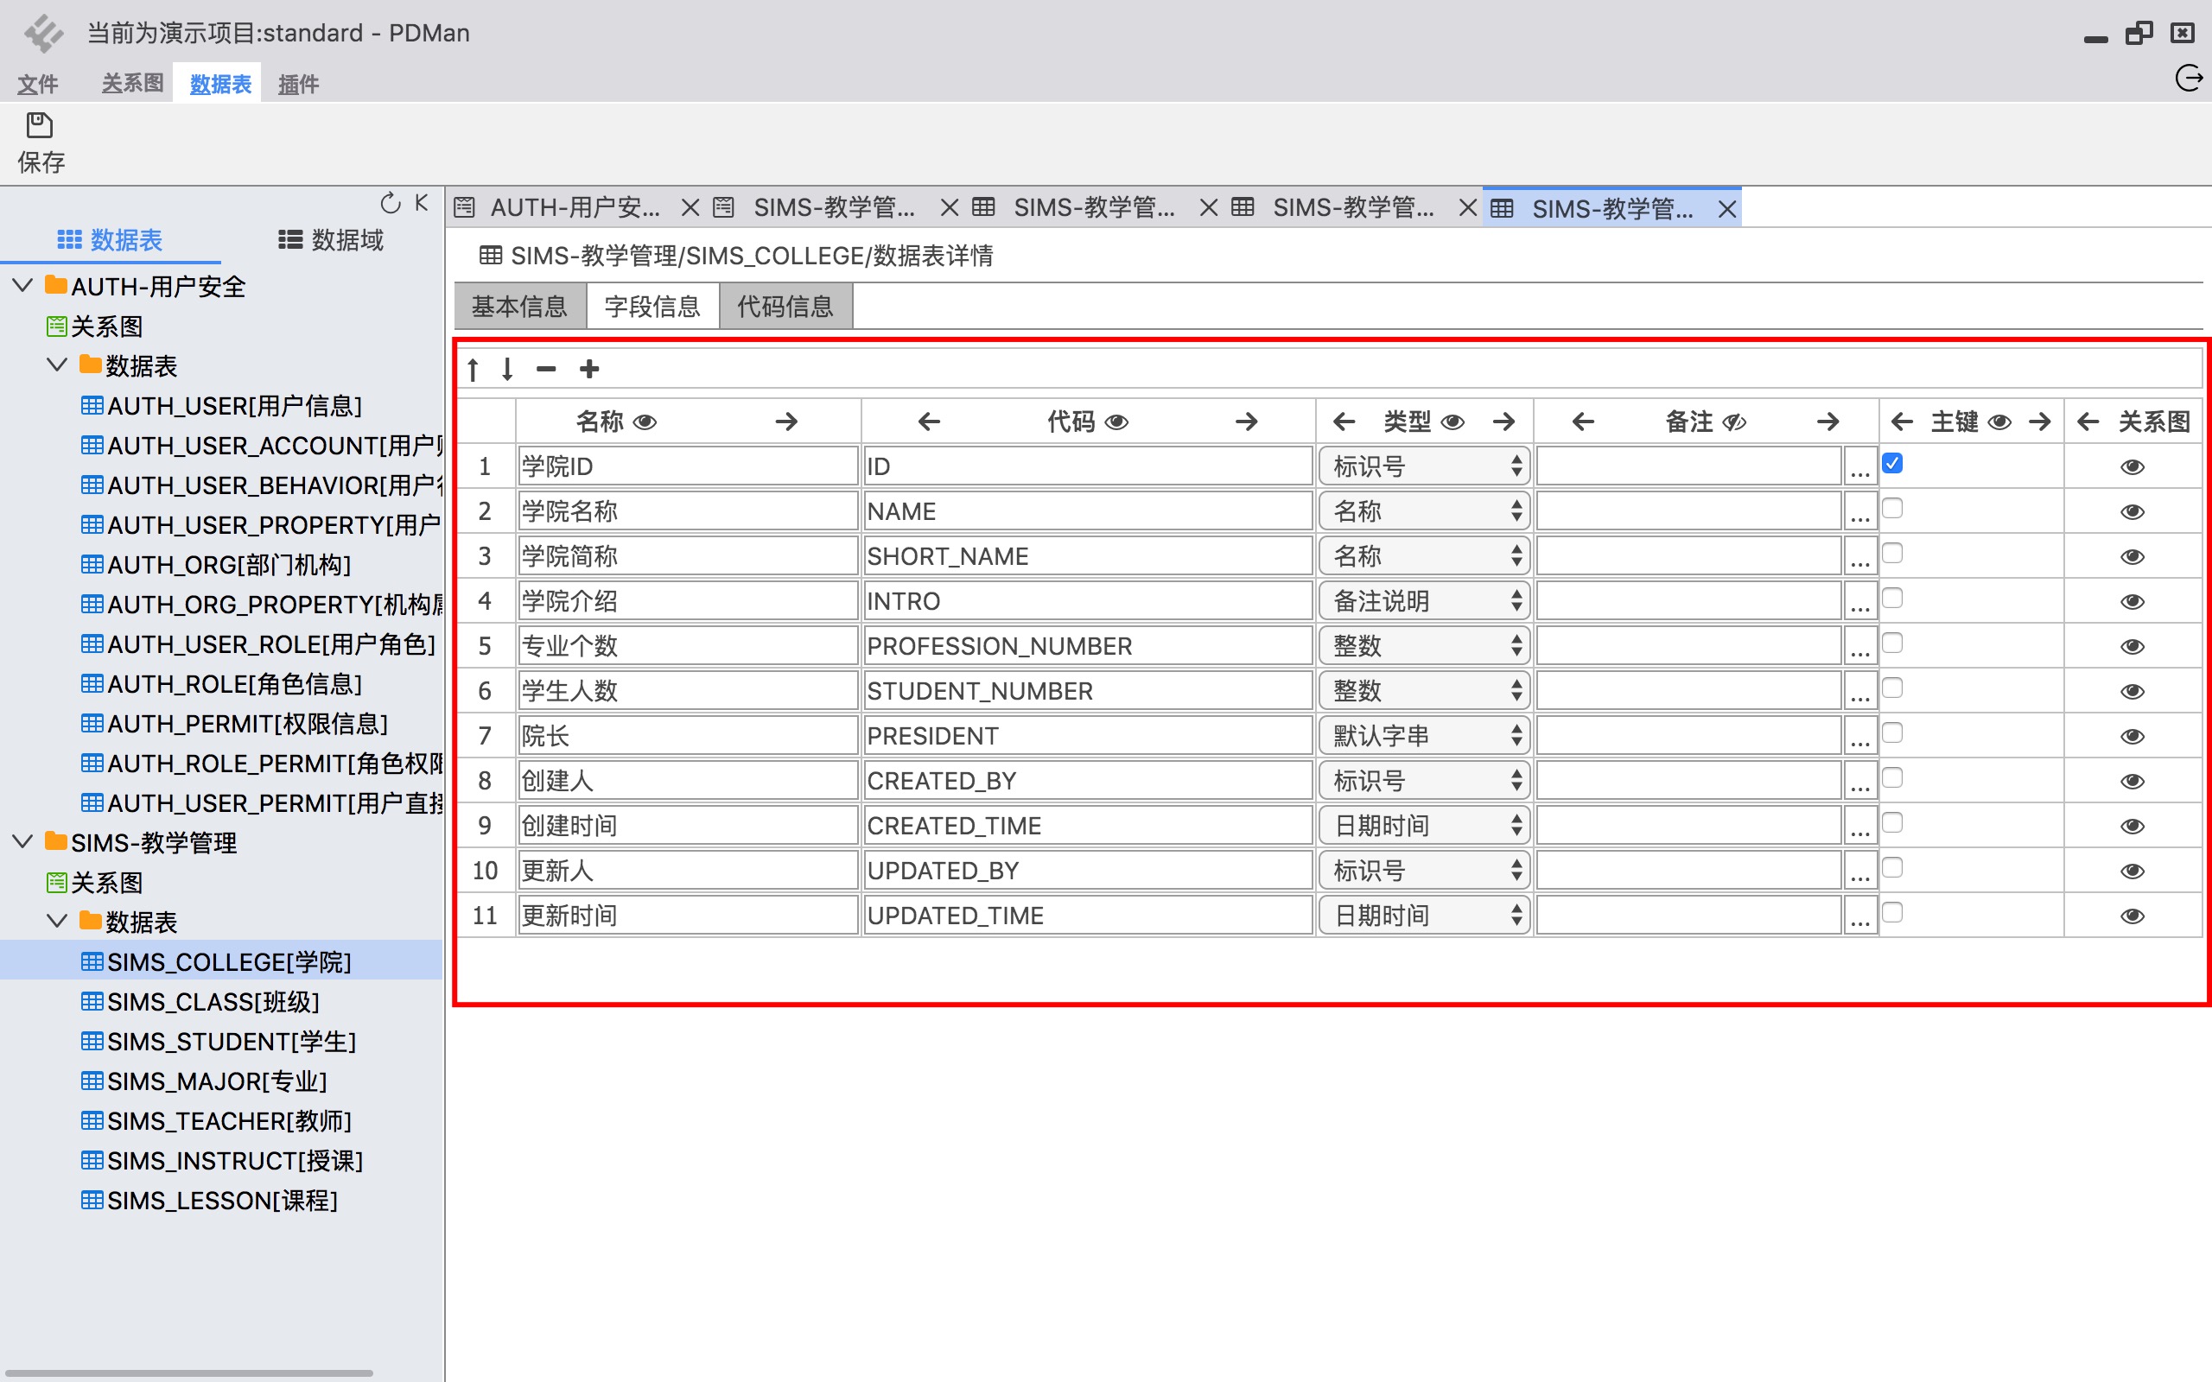Click right arrow in 名称 column header
This screenshot has height=1382, width=2212.
coord(786,422)
